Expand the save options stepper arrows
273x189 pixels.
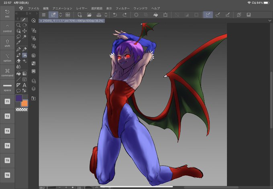pyautogui.click(x=106, y=15)
